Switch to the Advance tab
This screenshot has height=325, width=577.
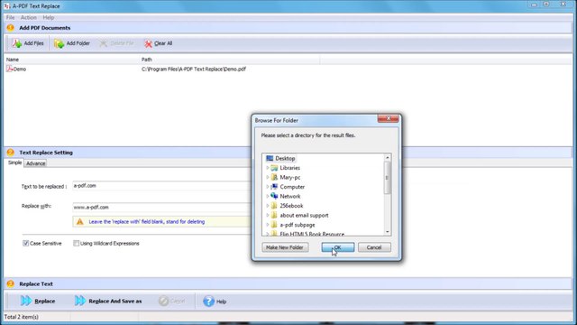(x=36, y=163)
